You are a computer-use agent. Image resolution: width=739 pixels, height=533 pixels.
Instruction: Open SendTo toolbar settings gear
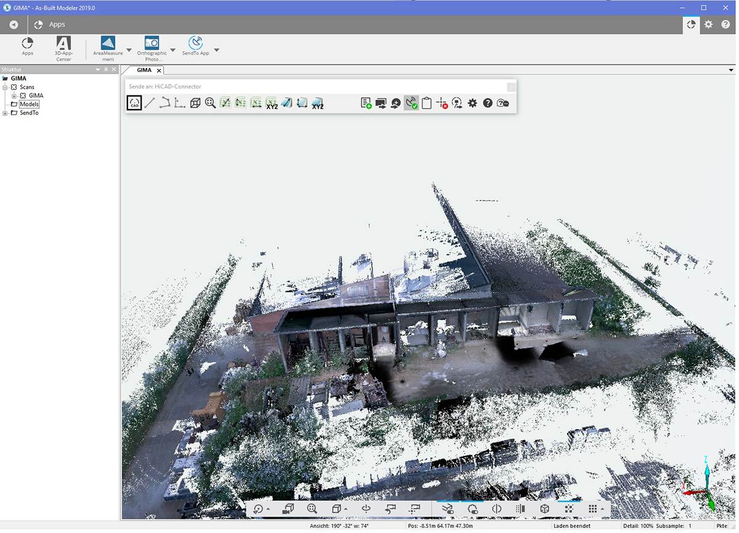(x=472, y=103)
